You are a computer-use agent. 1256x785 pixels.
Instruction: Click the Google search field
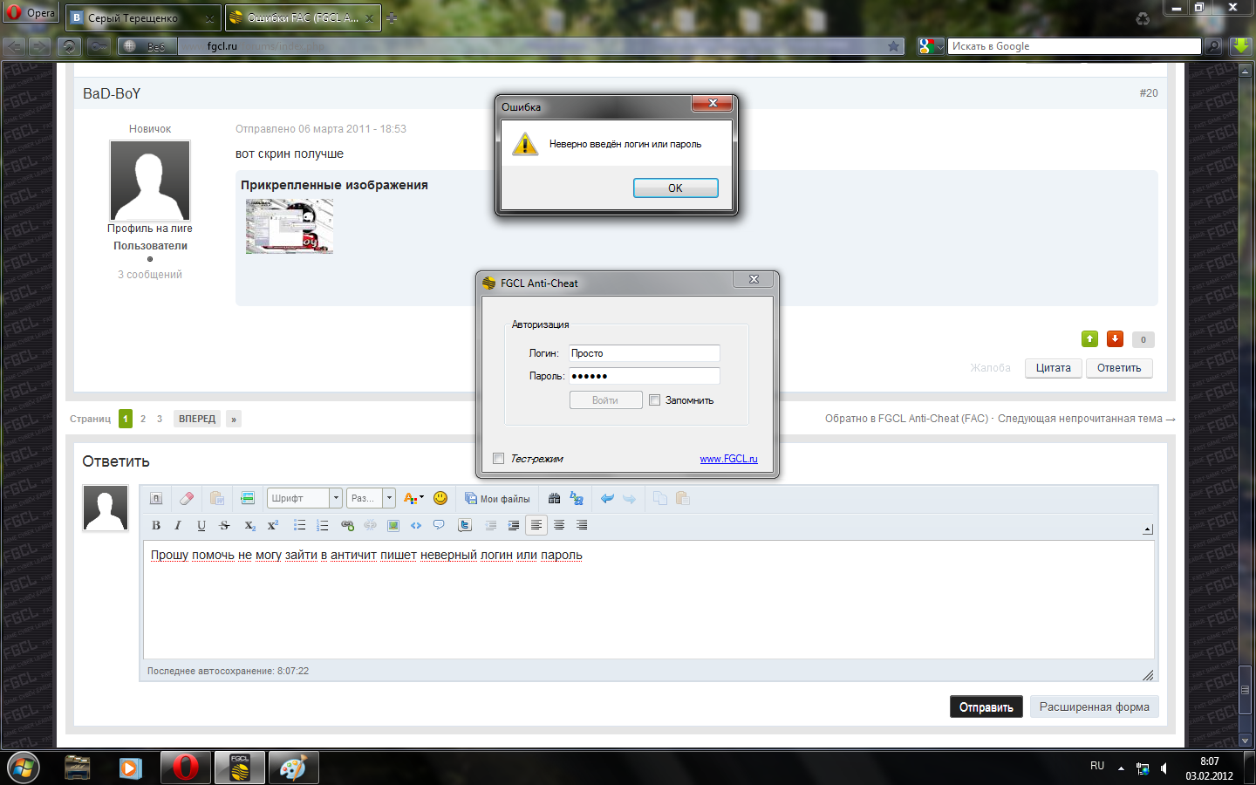pos(1074,46)
